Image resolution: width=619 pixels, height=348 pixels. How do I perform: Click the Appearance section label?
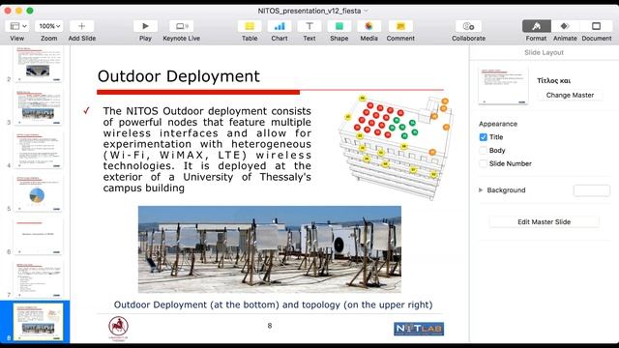click(498, 124)
